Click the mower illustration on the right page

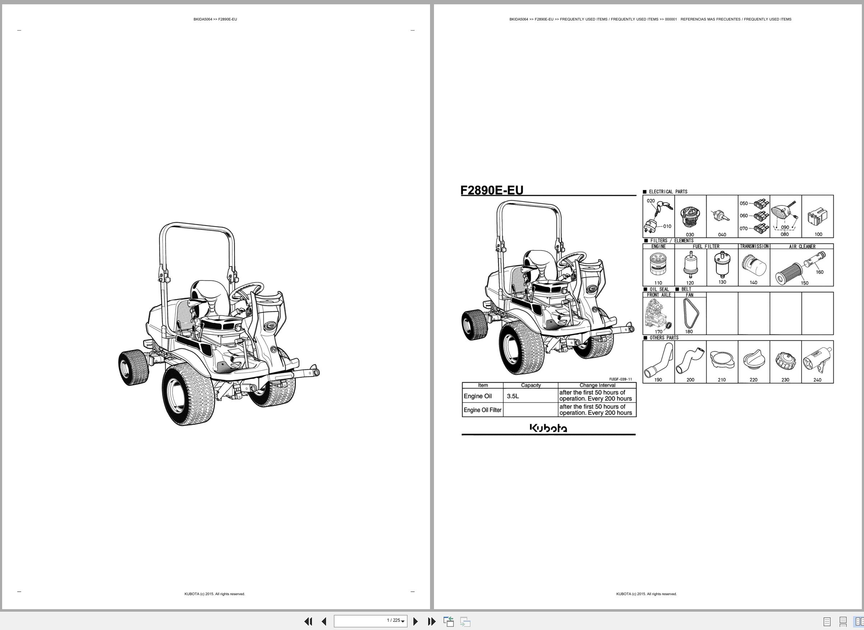[548, 287]
